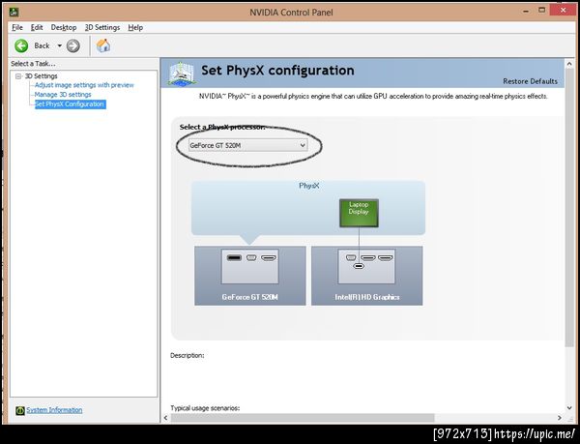The image size is (580, 444).
Task: Click the PhysX configuration header icon
Action: 182,74
